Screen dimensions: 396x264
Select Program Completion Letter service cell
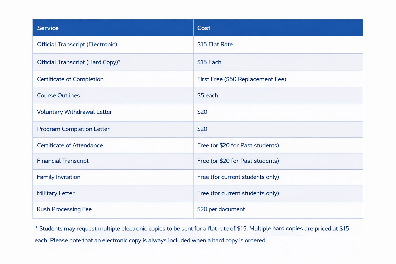coord(73,129)
